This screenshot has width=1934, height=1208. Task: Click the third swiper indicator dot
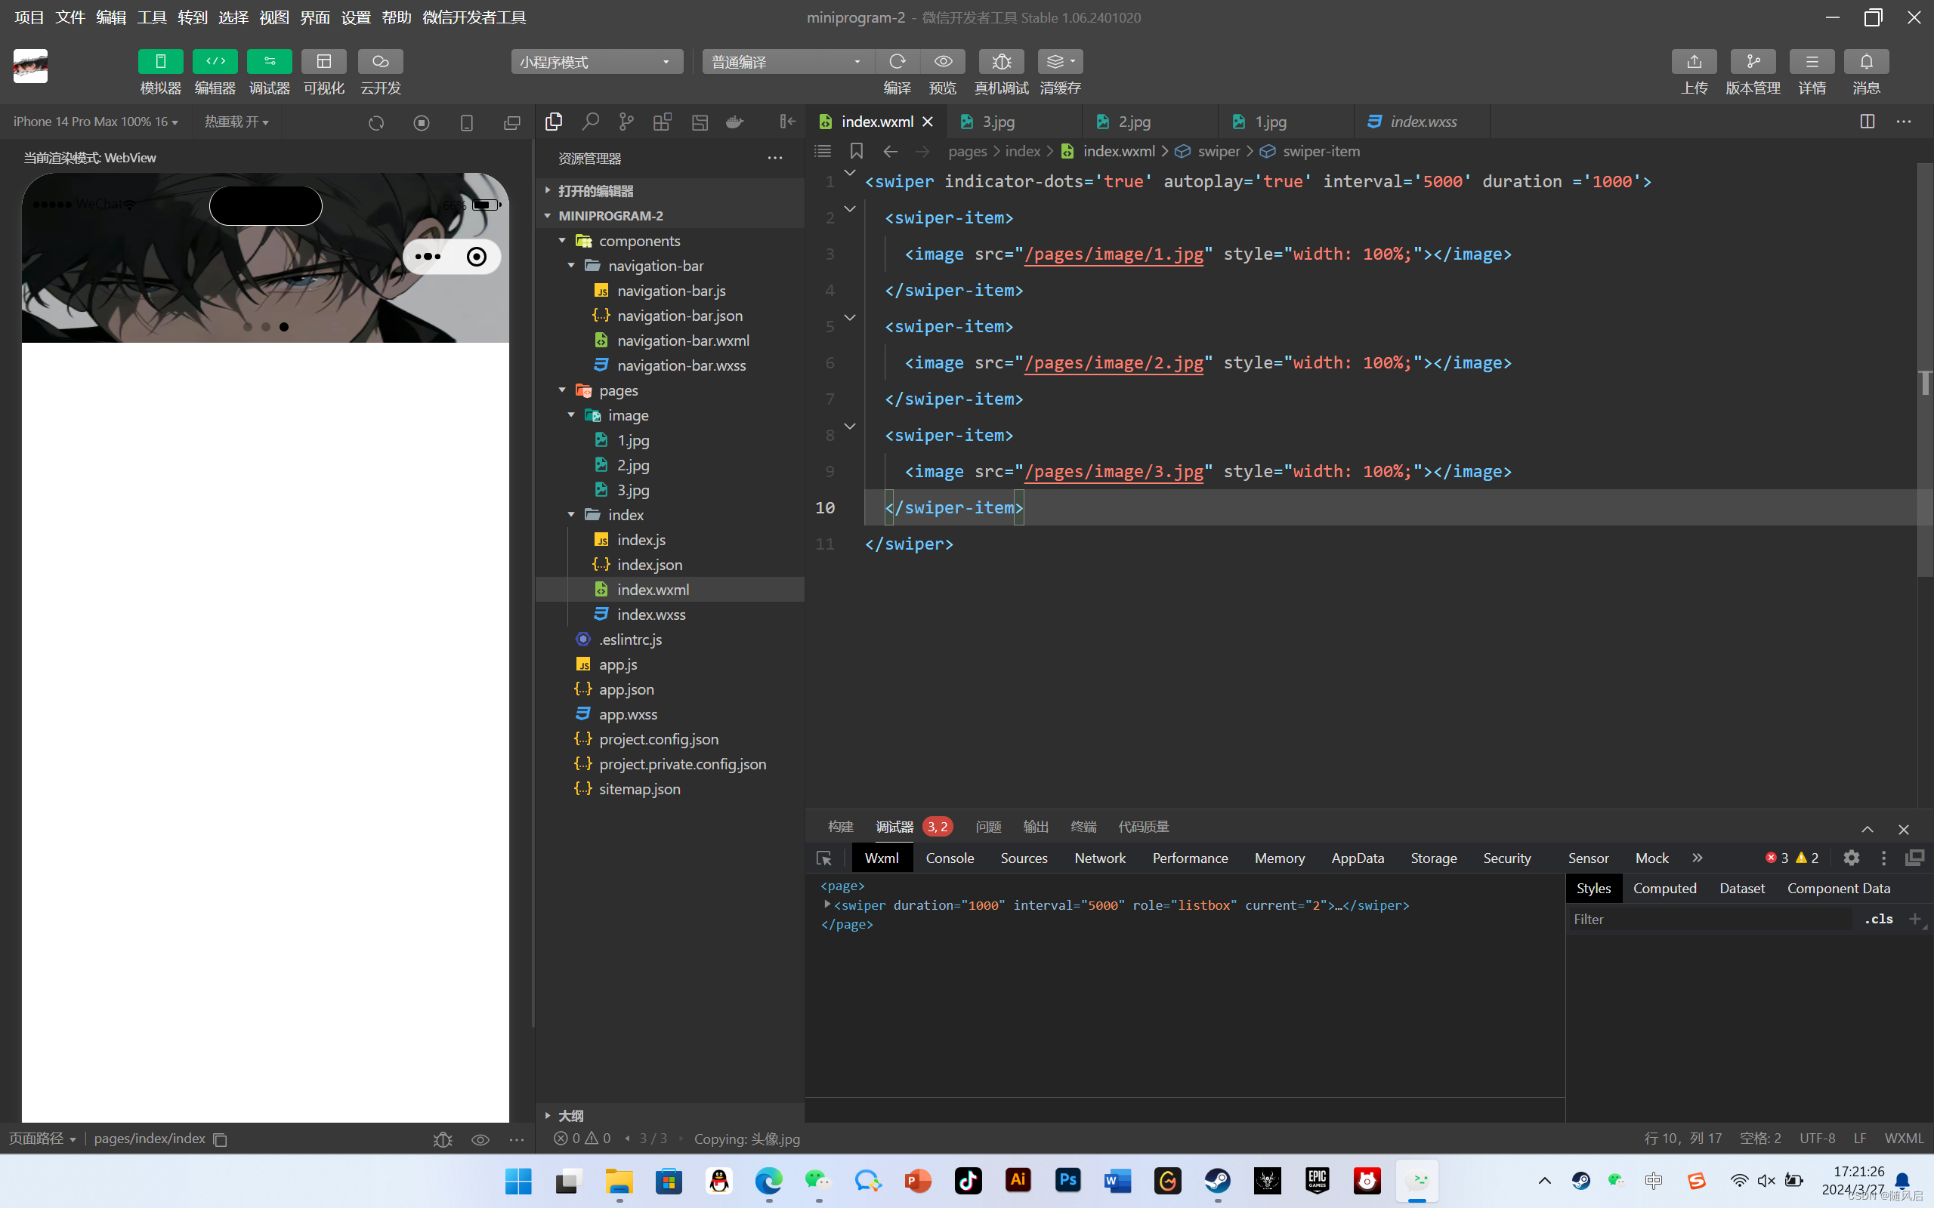point(284,327)
